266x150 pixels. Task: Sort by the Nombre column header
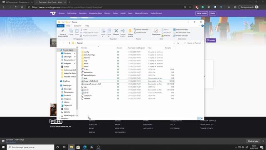coord(84,48)
